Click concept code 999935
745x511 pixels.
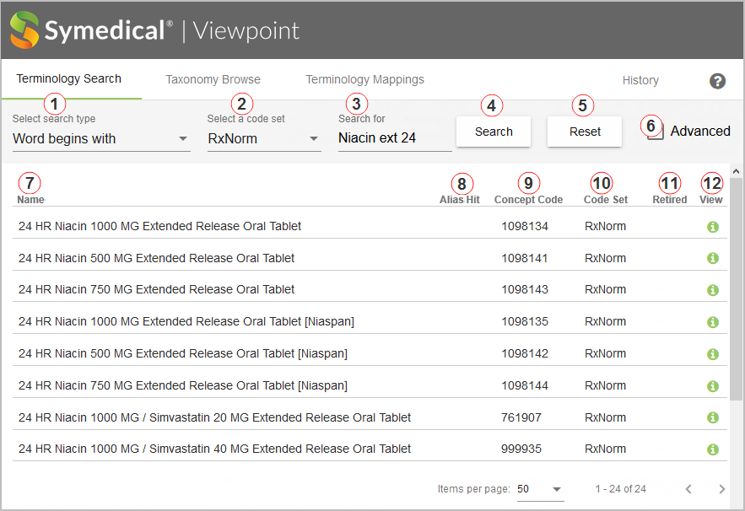click(521, 449)
